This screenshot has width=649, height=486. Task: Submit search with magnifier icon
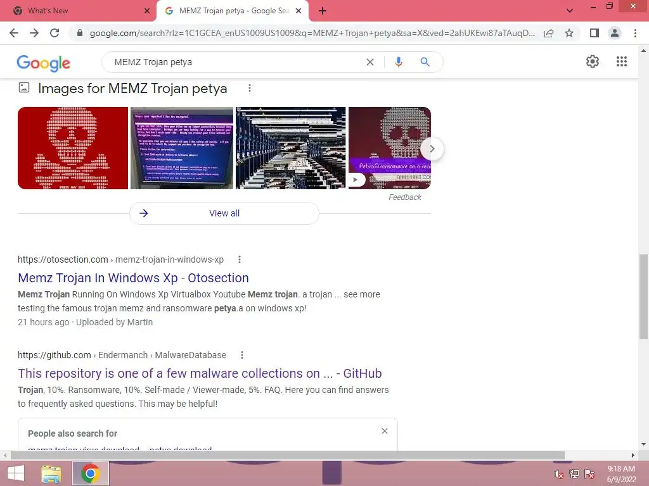pyautogui.click(x=425, y=62)
